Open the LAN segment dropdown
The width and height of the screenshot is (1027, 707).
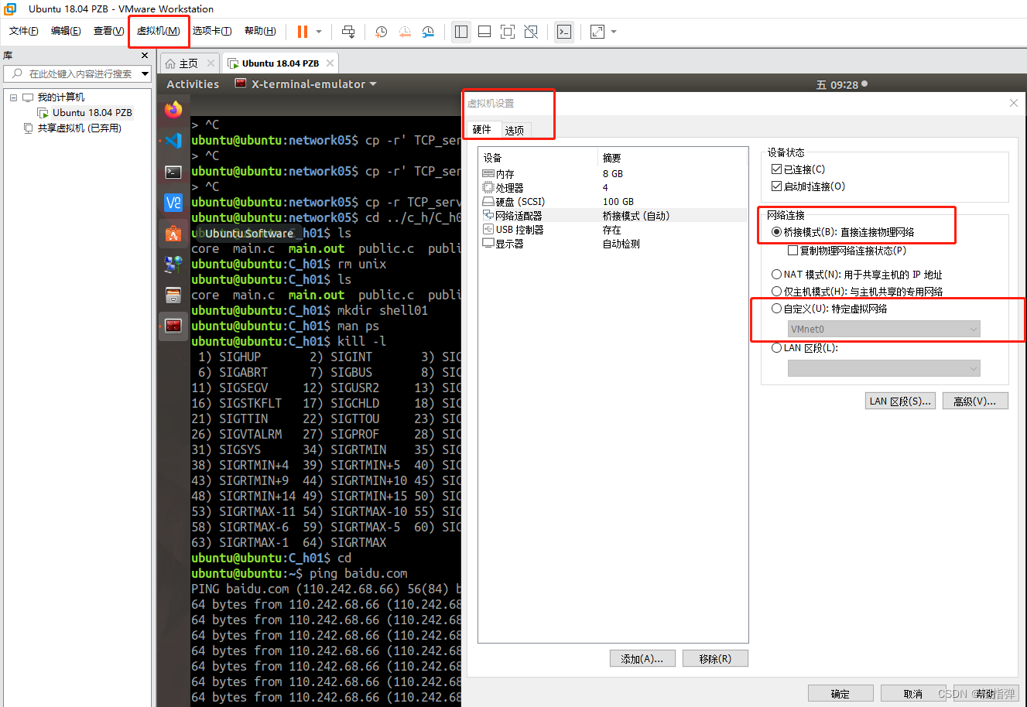[884, 368]
